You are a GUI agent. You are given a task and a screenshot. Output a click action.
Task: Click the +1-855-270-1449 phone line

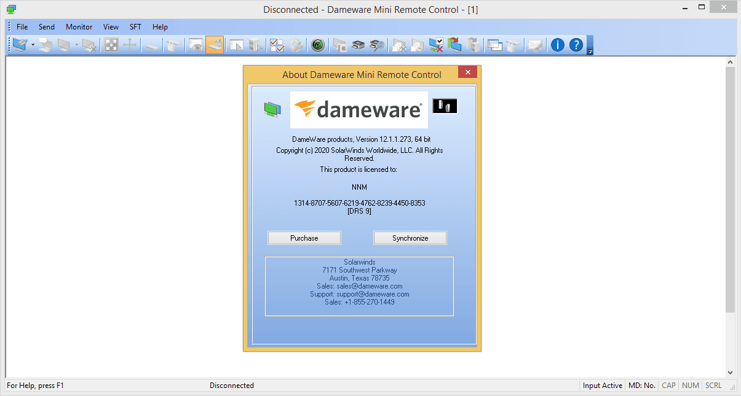[x=360, y=302]
